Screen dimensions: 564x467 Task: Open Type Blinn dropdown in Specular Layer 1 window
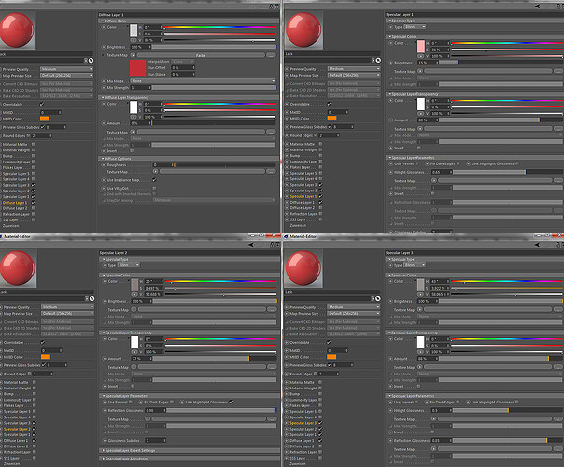[x=416, y=27]
